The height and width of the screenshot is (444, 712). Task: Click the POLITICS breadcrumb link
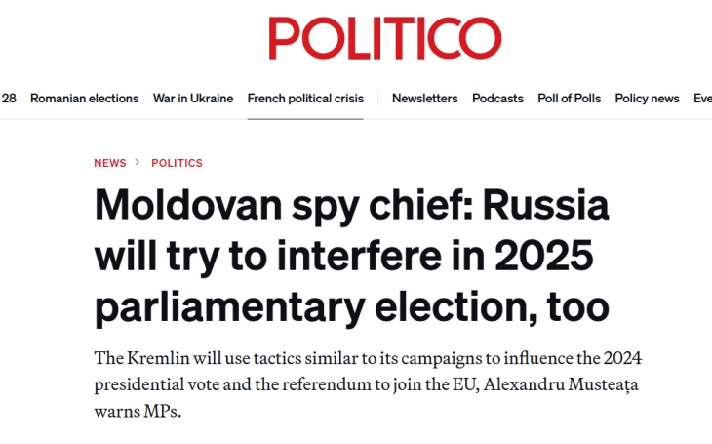(177, 163)
